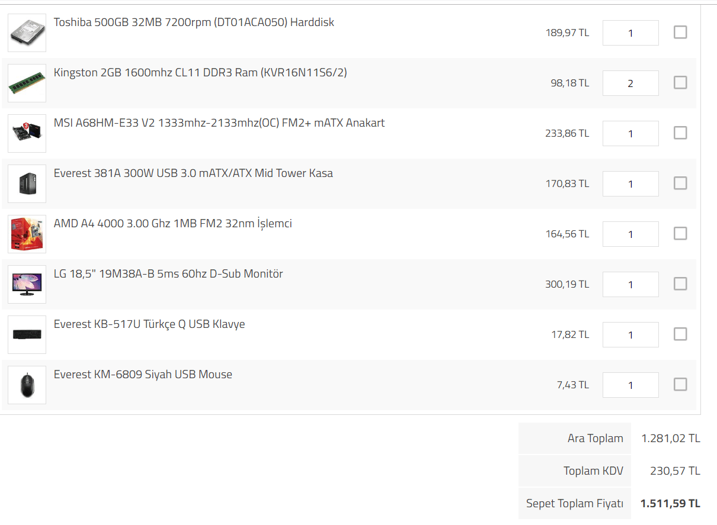
Task: Click quantity box for Everest KB-517U keyboard
Action: [630, 335]
